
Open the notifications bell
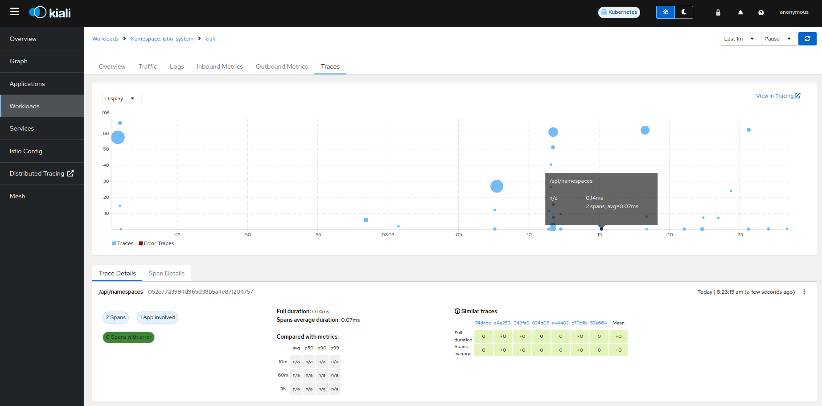tap(740, 12)
